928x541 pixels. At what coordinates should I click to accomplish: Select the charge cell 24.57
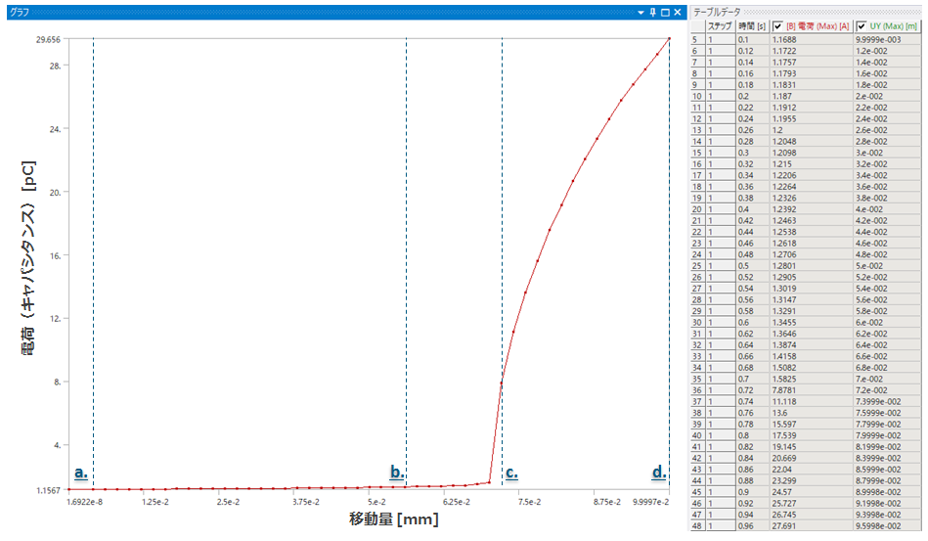coord(812,492)
